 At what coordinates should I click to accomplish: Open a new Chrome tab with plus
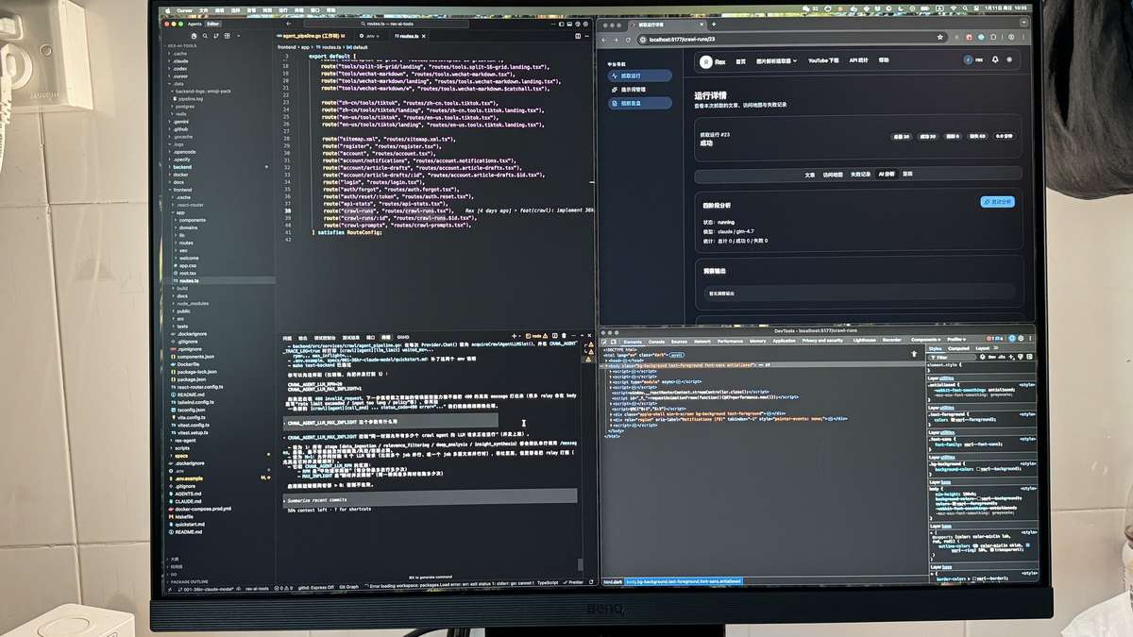[x=714, y=25]
